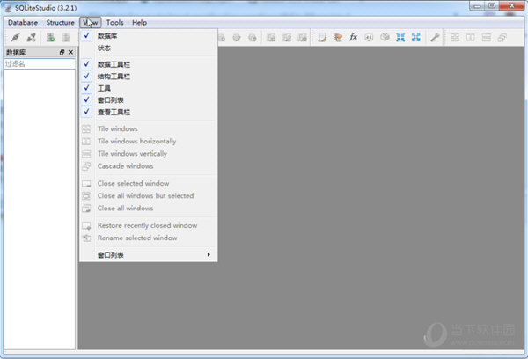
Task: Click the tile windows toolbar icon
Action: tap(455, 37)
